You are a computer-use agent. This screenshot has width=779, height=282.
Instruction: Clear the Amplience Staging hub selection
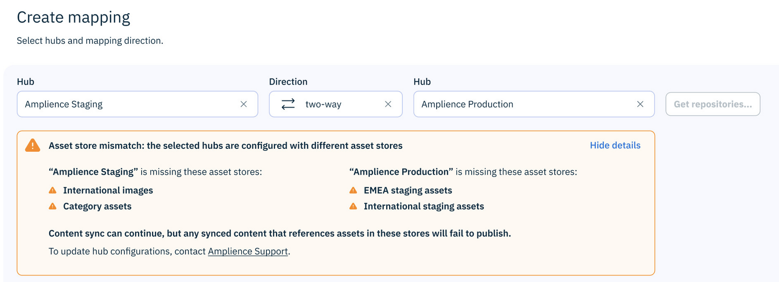tap(244, 104)
